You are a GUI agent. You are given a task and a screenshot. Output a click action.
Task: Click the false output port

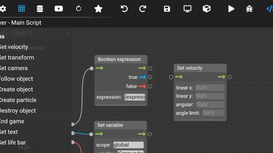tap(150, 86)
